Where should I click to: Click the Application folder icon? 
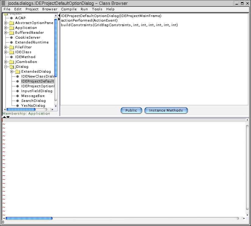tap(12, 28)
